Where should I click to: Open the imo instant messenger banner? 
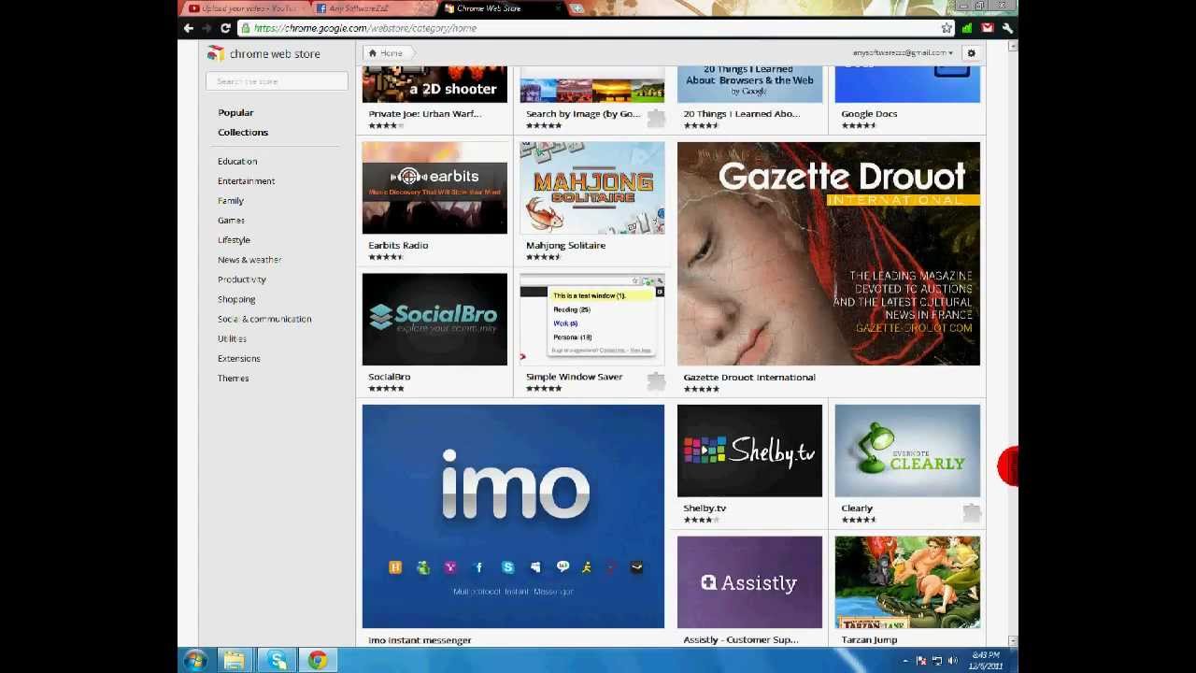tap(513, 516)
